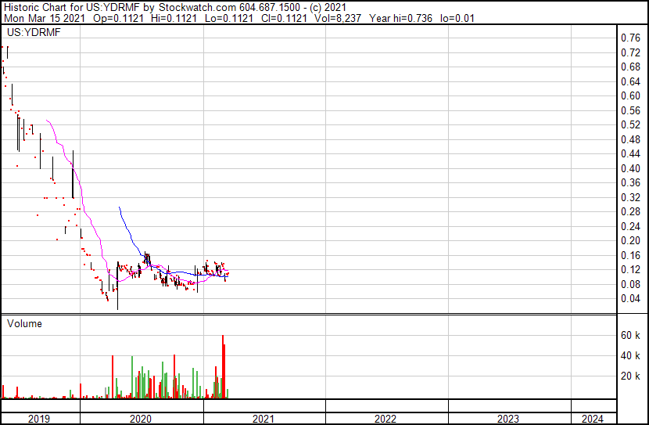The height and width of the screenshot is (425, 649).
Task: Click the 0.40 price axis label
Action: tap(629, 168)
